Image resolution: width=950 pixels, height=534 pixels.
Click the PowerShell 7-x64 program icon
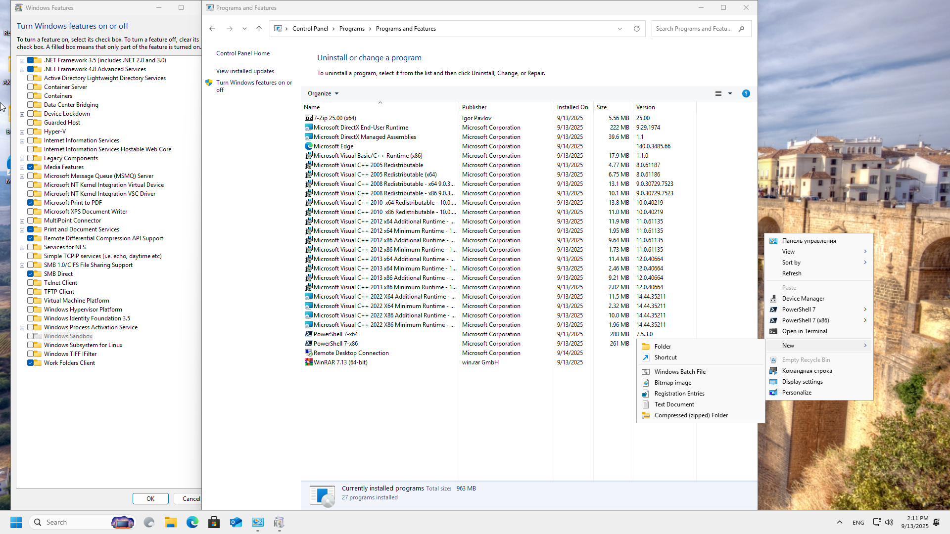pyautogui.click(x=308, y=334)
